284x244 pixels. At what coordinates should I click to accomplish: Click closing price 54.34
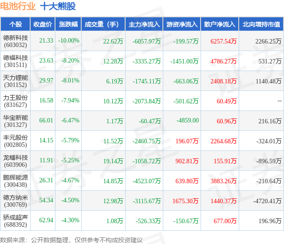(x=46, y=200)
